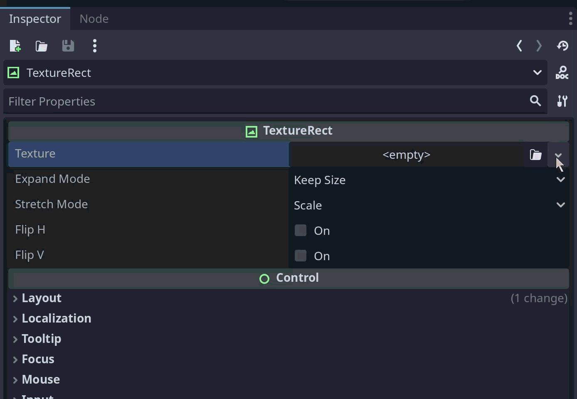Create a new resource via page-plus icon

click(x=15, y=46)
